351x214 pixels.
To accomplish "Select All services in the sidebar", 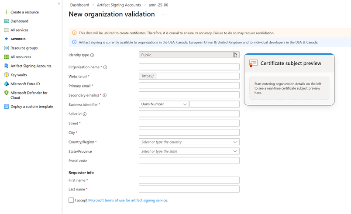I will click(19, 30).
